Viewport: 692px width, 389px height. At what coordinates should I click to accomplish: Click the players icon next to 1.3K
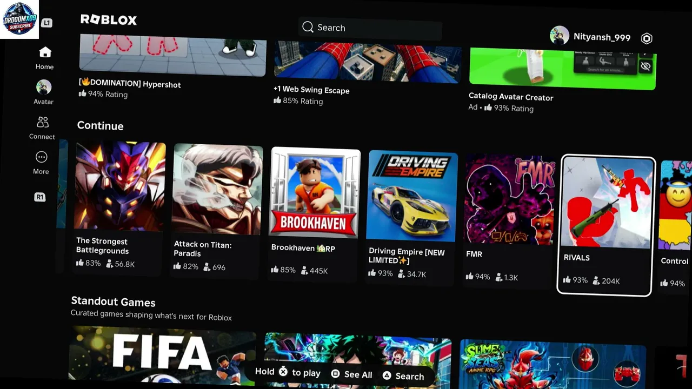(499, 277)
